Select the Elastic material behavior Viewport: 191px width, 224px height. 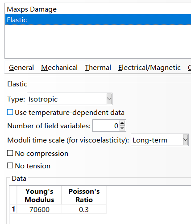[x=98, y=20]
